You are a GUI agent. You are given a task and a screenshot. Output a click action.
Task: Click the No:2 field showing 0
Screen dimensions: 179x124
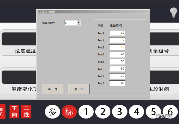pyautogui.click(x=117, y=40)
